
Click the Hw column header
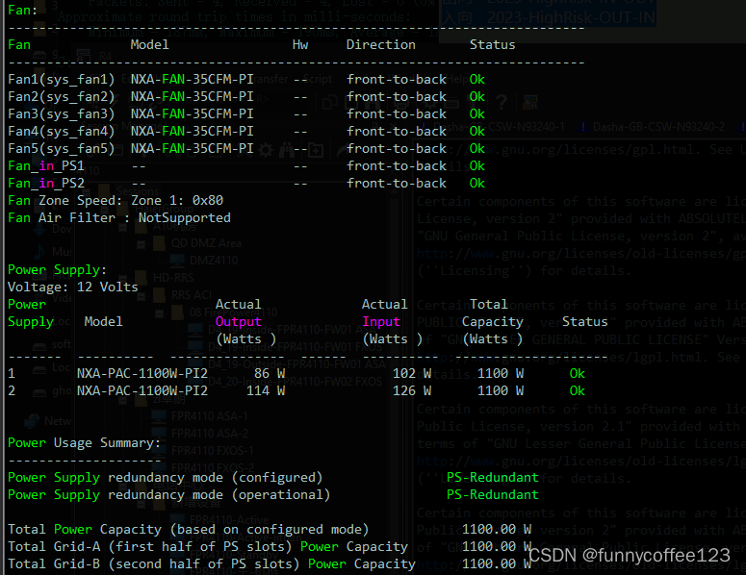tap(300, 44)
